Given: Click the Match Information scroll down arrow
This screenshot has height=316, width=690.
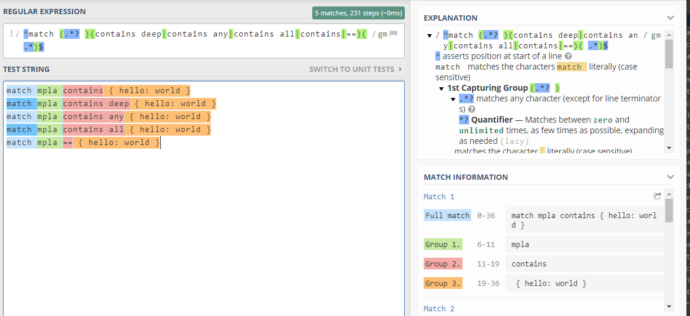Looking at the screenshot, I should click(669, 306).
